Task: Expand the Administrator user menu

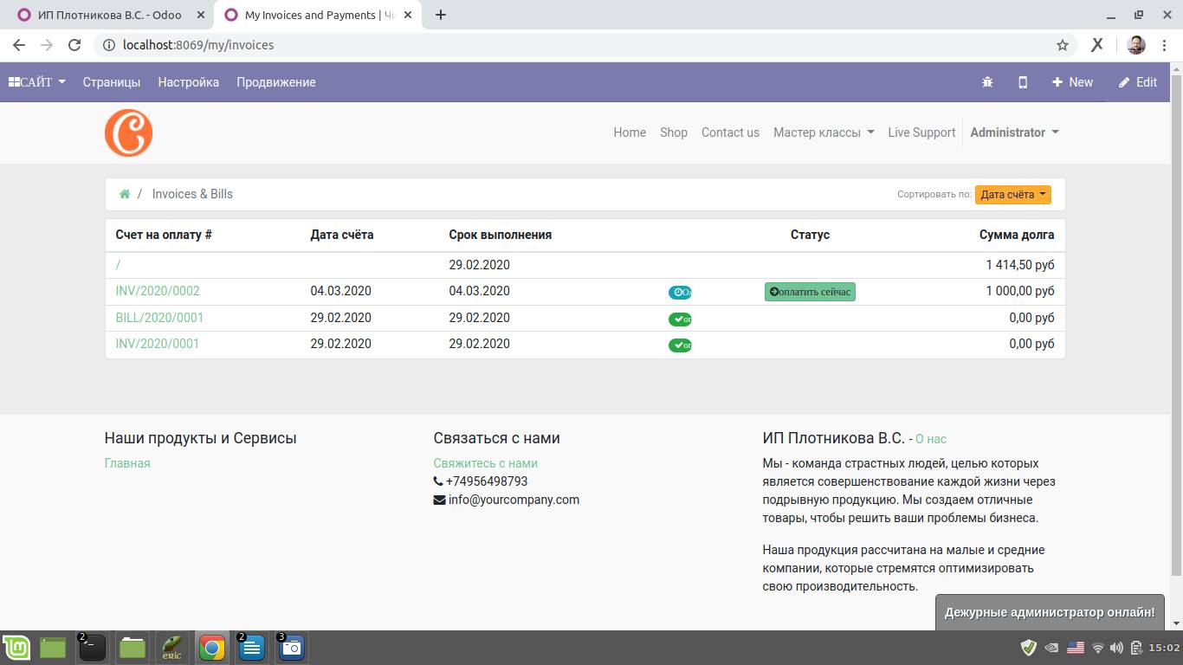Action: [x=1014, y=132]
